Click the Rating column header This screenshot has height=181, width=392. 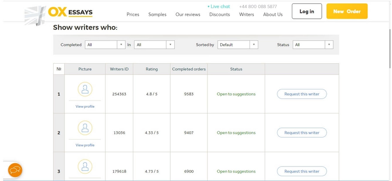coord(152,69)
